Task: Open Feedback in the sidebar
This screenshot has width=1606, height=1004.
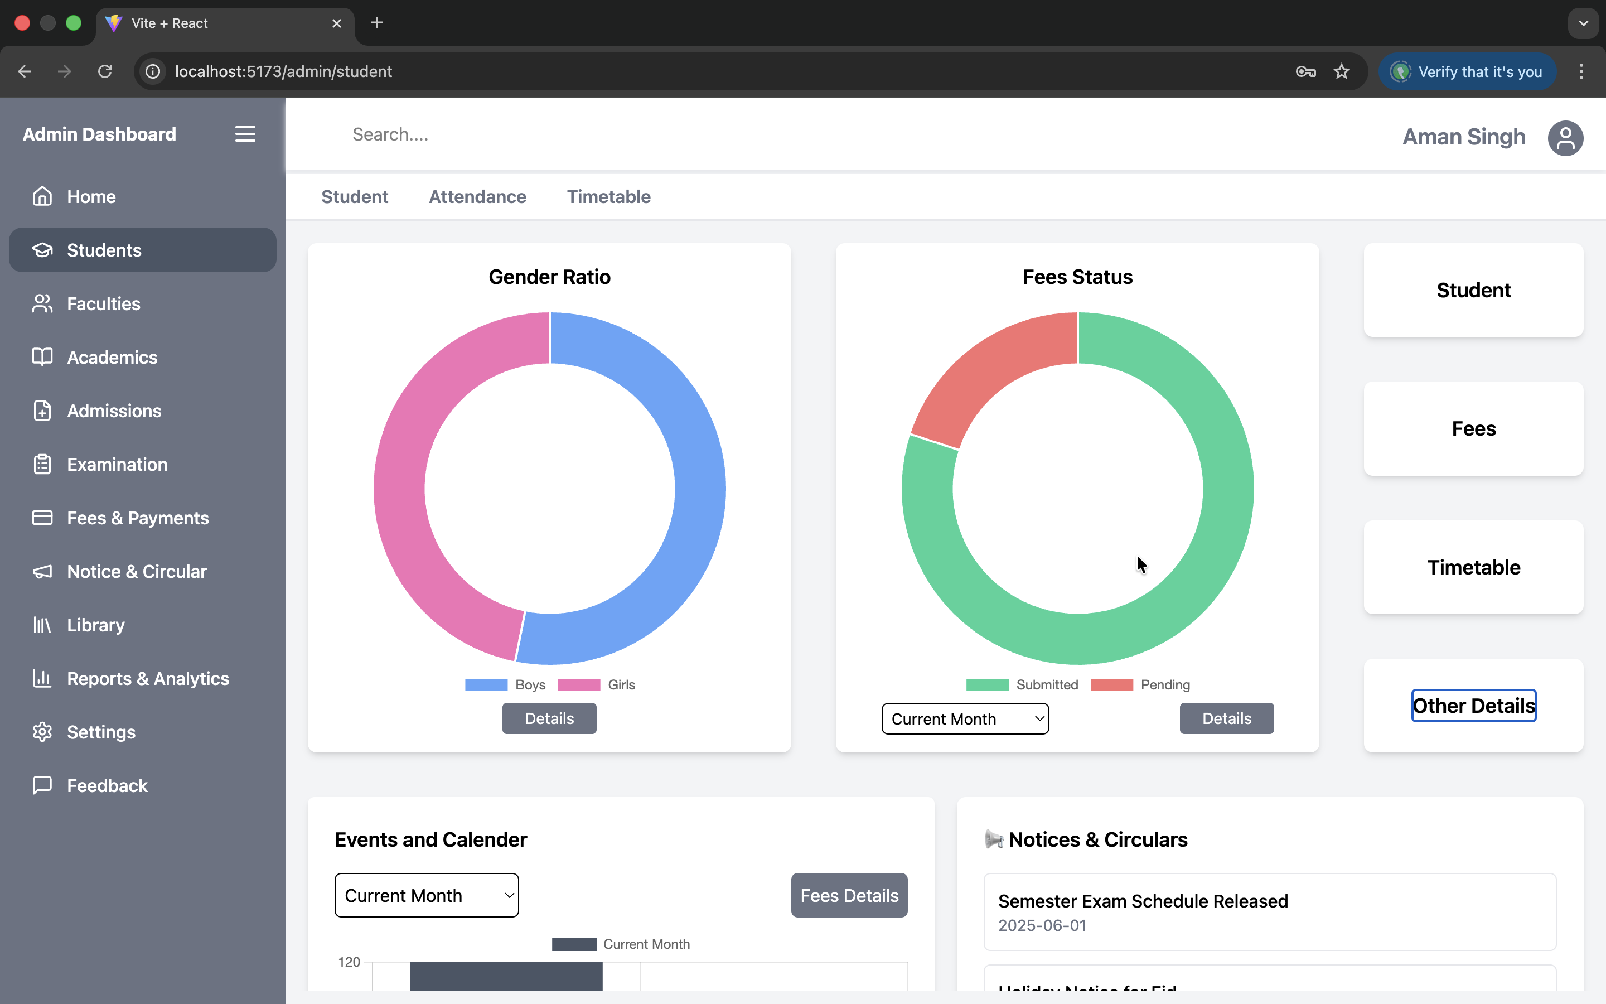Action: click(143, 785)
